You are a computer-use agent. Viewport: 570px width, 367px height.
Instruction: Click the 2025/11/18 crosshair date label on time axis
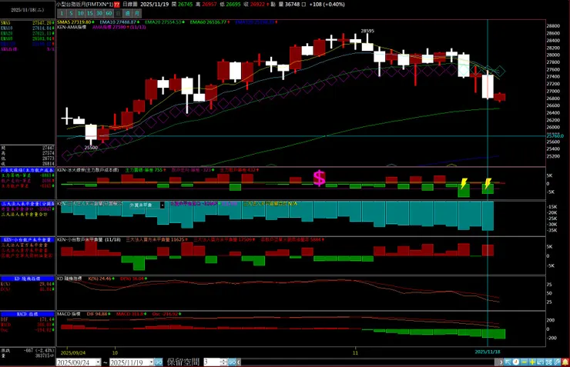pyautogui.click(x=488, y=352)
